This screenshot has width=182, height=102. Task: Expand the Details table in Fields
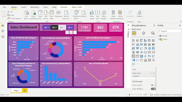point(158,36)
